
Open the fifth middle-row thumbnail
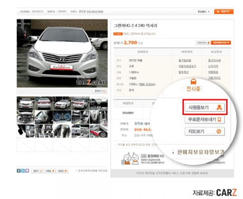(99, 117)
